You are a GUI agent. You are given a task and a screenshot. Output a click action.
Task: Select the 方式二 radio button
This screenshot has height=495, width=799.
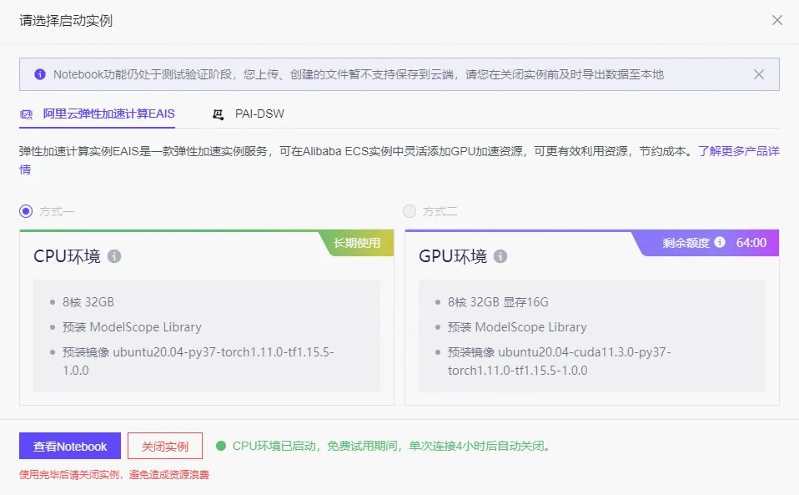[410, 211]
